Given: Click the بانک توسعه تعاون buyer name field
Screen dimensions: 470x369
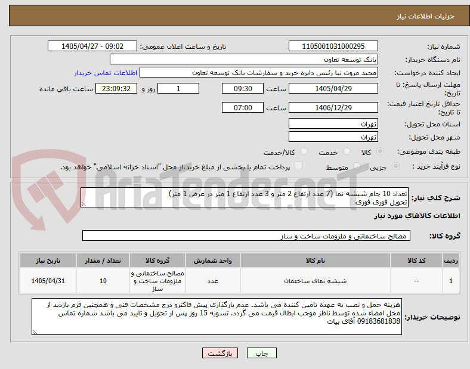Looking at the screenshot, I should click(244, 59).
